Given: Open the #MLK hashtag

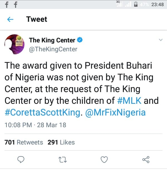Looking at the screenshot, I should click(131, 100).
